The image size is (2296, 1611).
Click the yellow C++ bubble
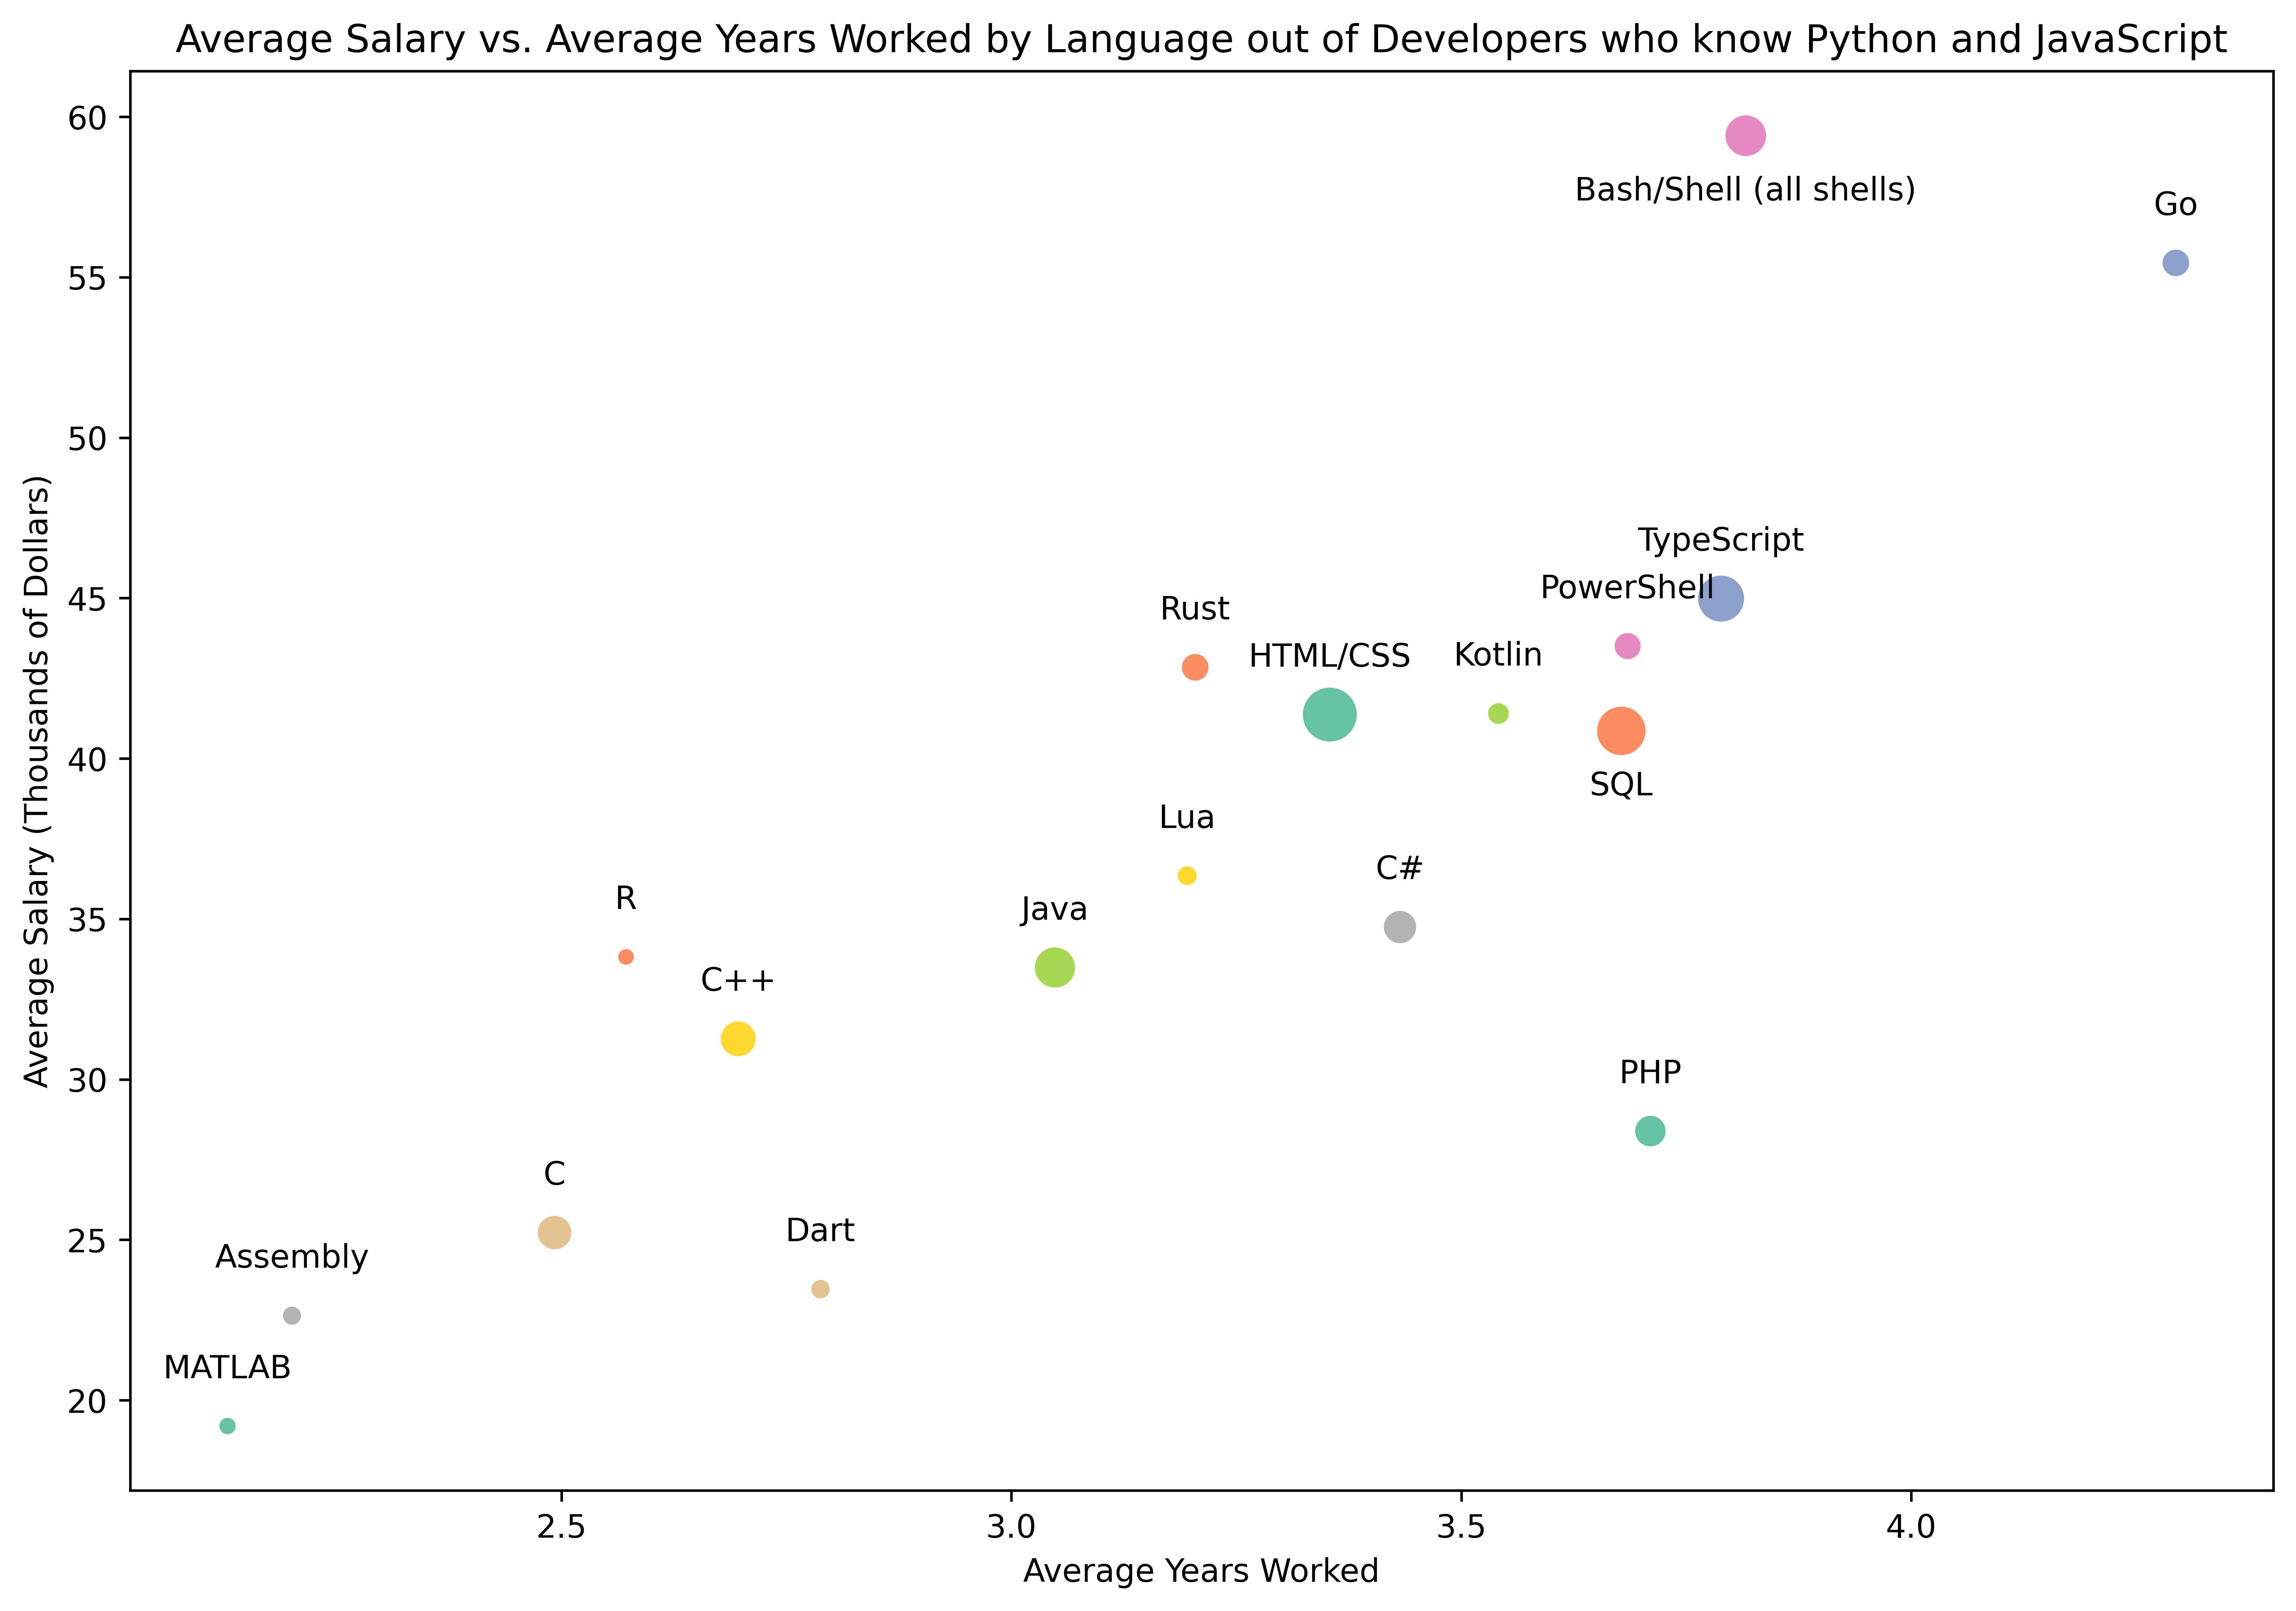coord(738,1039)
